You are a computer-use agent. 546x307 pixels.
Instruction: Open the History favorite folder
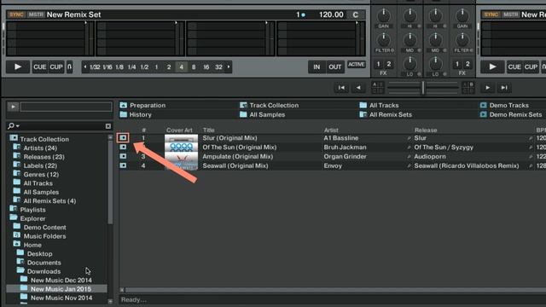pyautogui.click(x=136, y=114)
